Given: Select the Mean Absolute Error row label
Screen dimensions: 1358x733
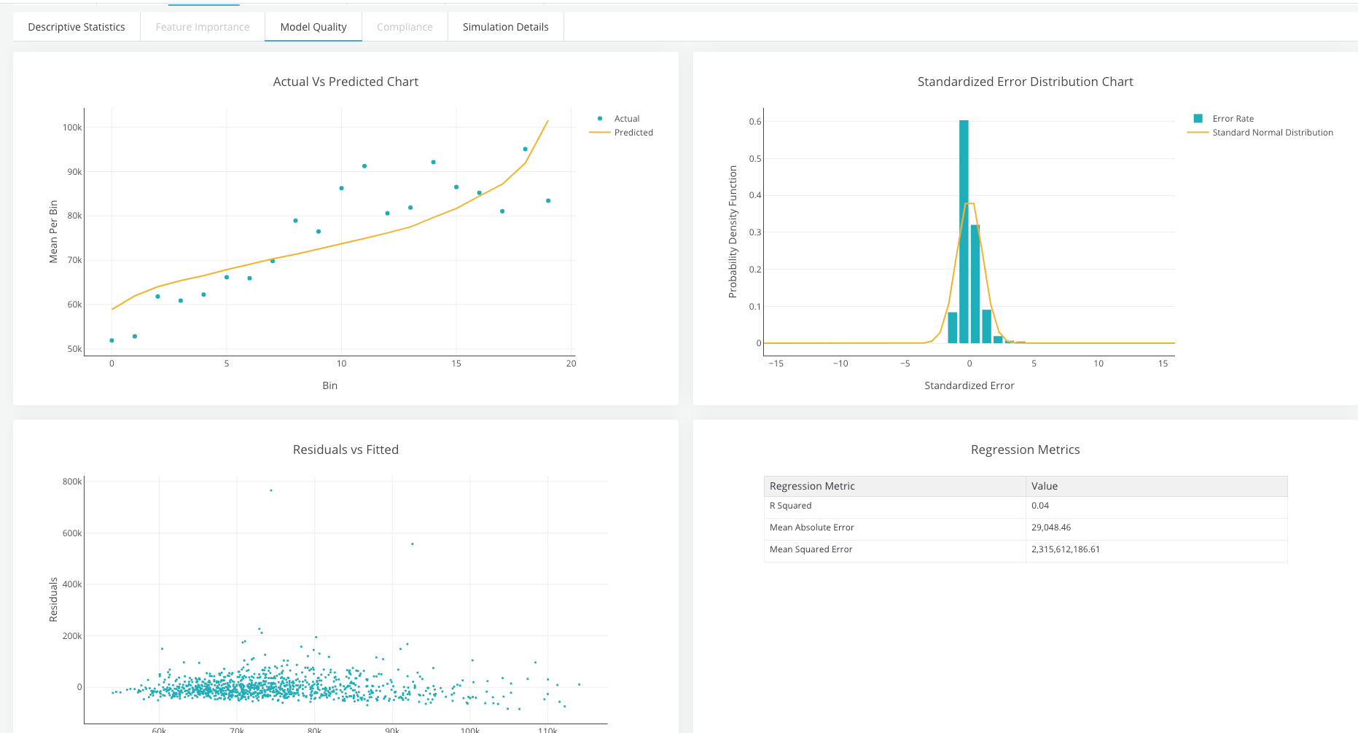Looking at the screenshot, I should [811, 528].
